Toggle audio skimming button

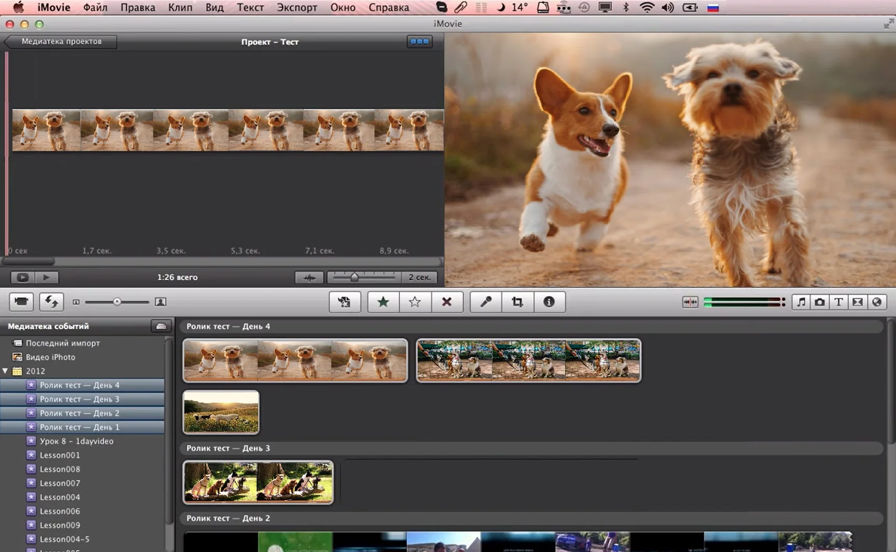(690, 302)
